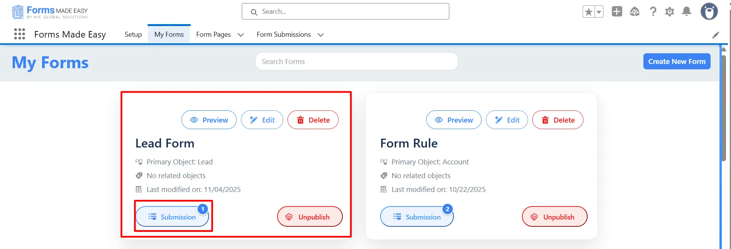
Task: Delete the Form Rule form
Action: point(557,120)
